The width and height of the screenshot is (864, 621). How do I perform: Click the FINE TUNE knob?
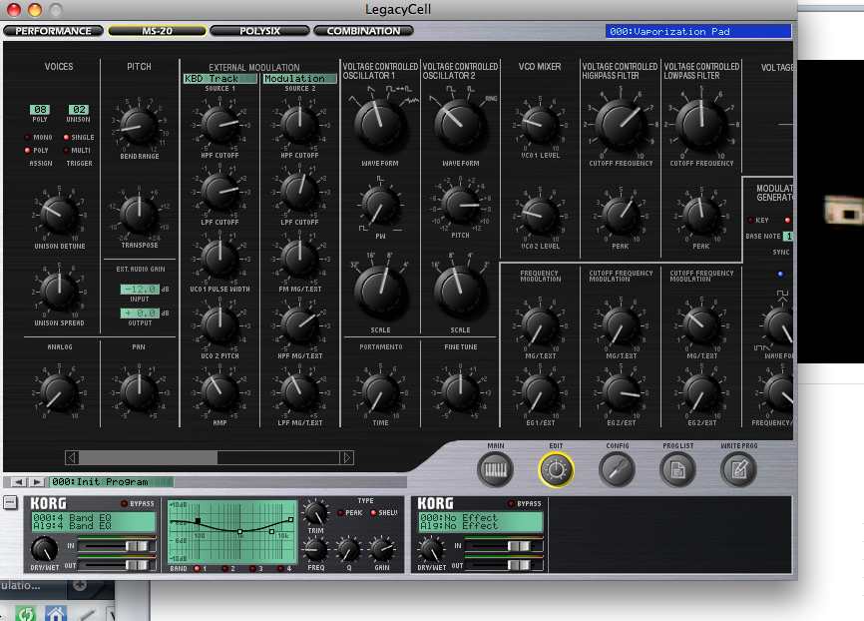[460, 392]
